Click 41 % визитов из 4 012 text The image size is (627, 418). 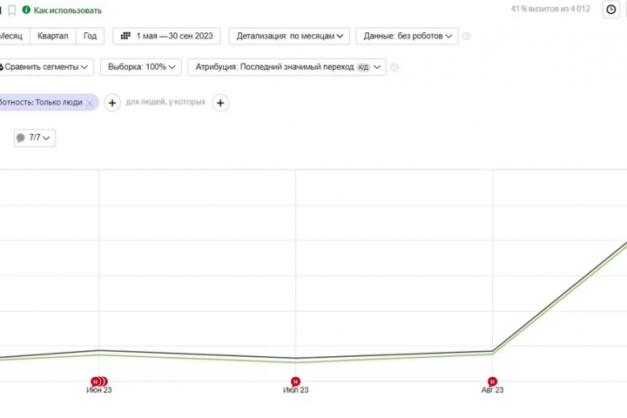550,9
